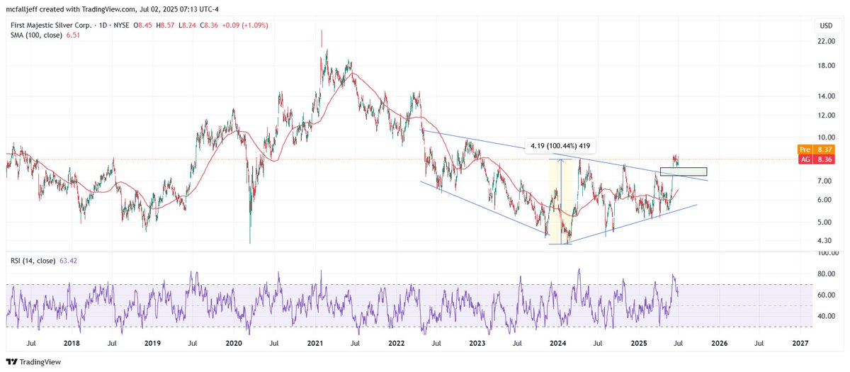Select the black rectangle drawing near price 7.50
Image resolution: width=850 pixels, height=372 pixels.
point(684,171)
